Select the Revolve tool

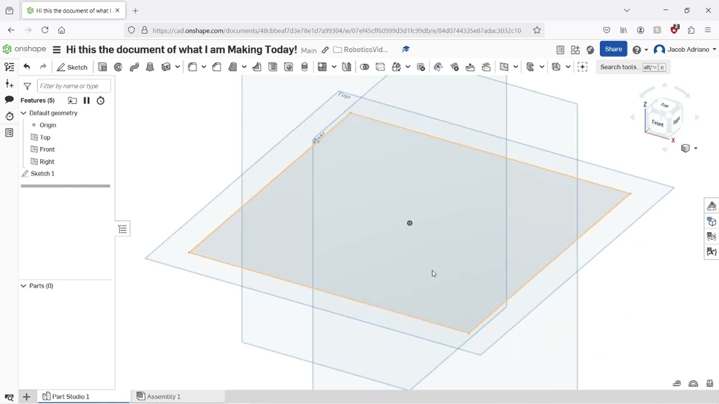[118, 67]
